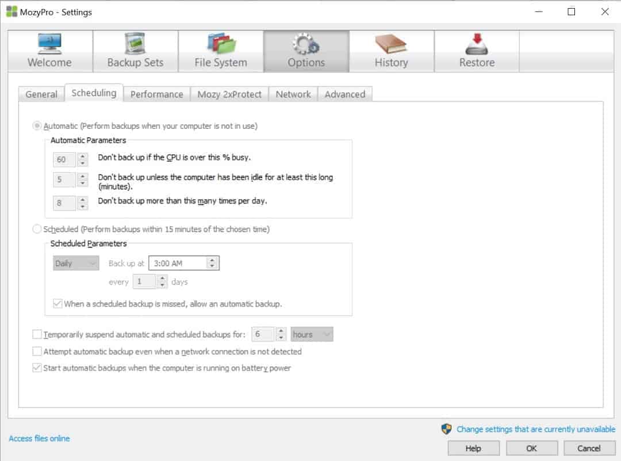Open the File System folders icon
Viewport: 621px width, 461px height.
[x=221, y=44]
